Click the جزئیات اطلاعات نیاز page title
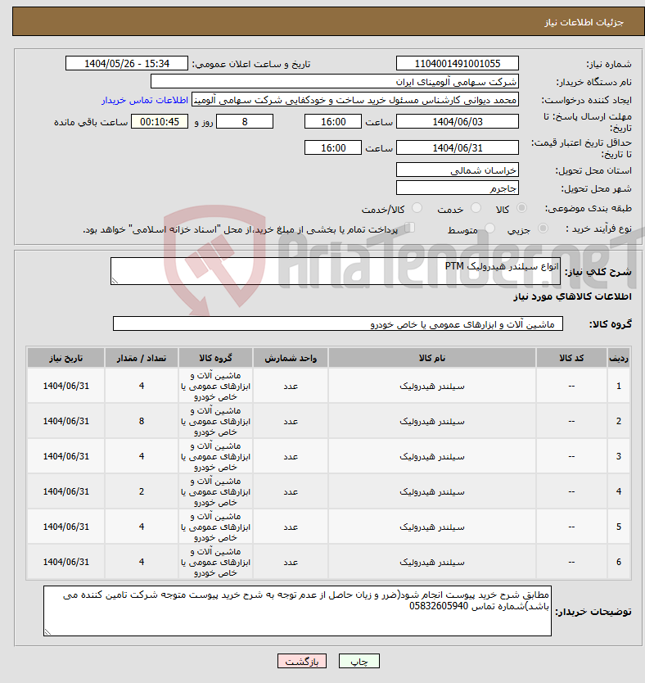 click(x=584, y=22)
